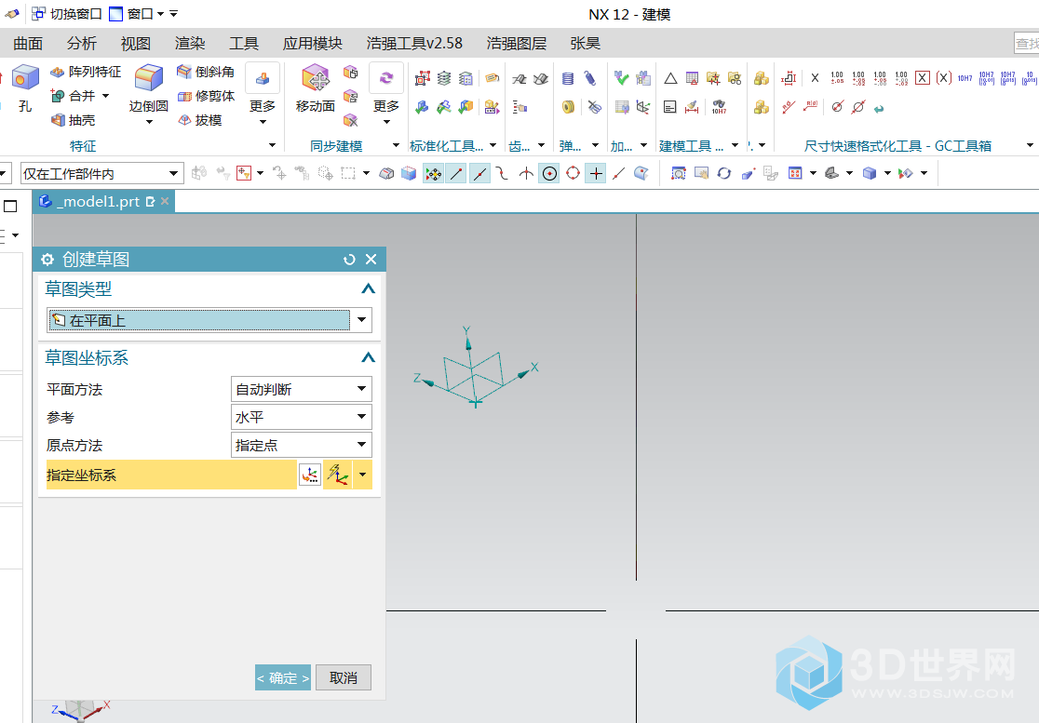Image resolution: width=1039 pixels, height=723 pixels.
Task: Click the 指定坐标系 highlighted field
Action: [x=171, y=475]
